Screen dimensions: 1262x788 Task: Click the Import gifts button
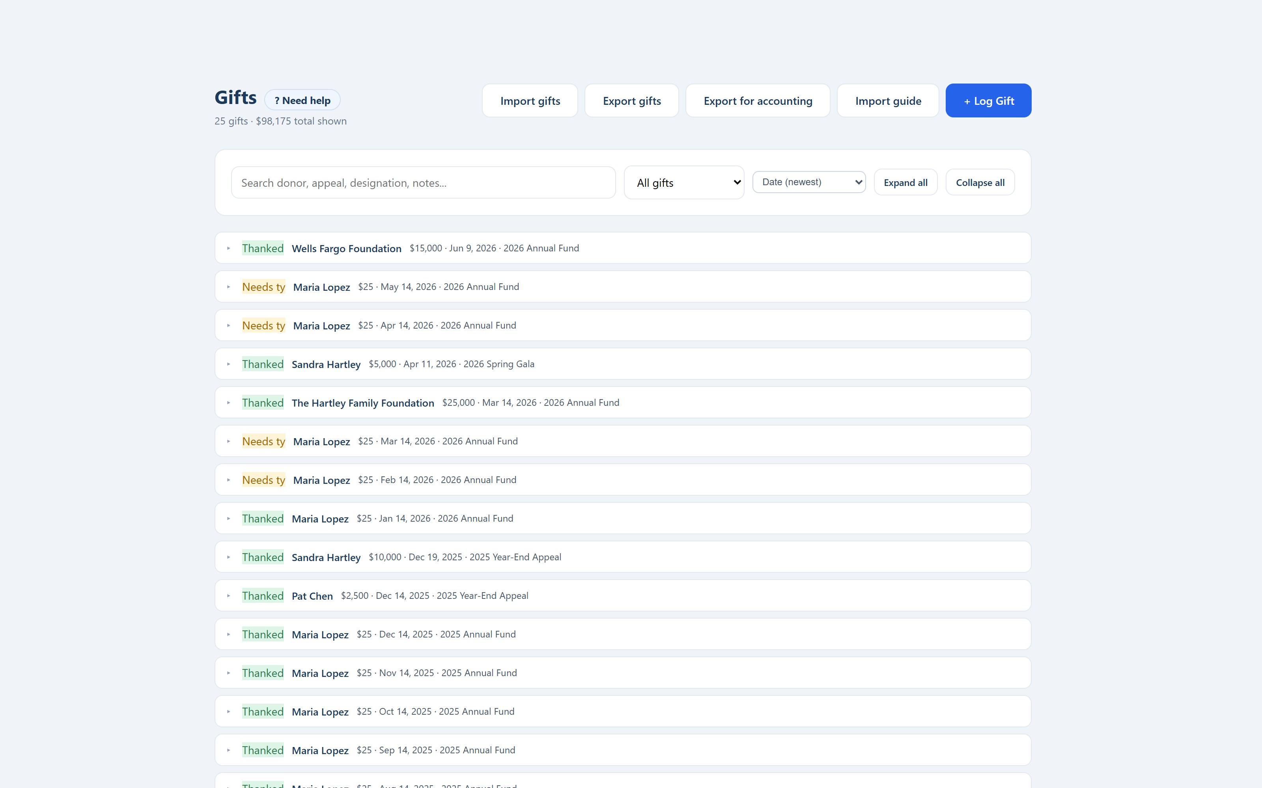(530, 100)
